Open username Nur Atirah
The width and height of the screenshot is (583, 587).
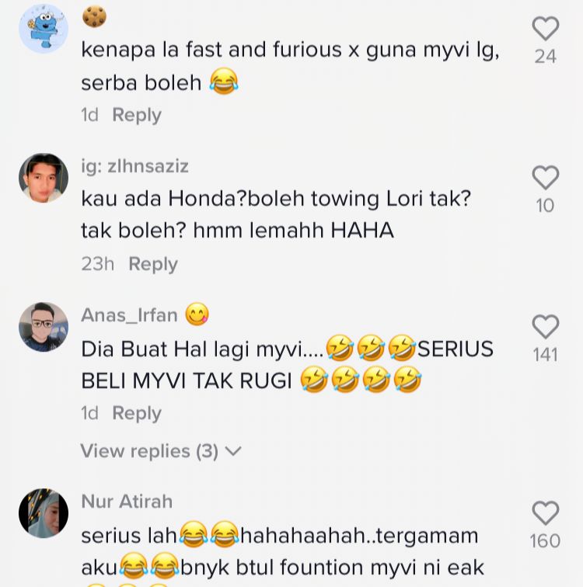(127, 502)
